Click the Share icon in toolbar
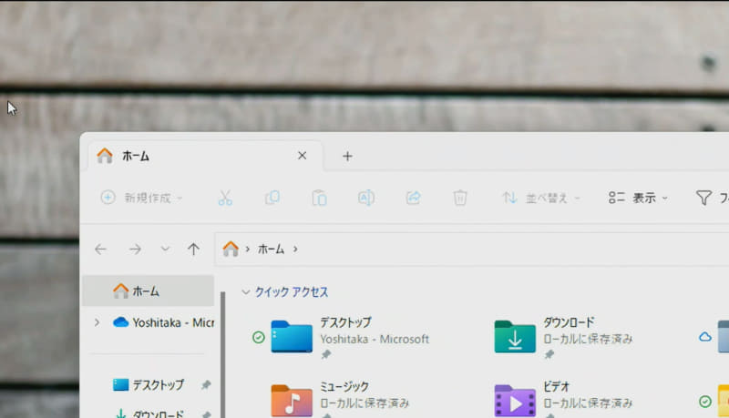729x418 pixels. 414,198
